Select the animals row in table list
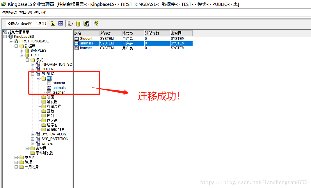Viewport: 311px width, 188px height. (x=133, y=43)
